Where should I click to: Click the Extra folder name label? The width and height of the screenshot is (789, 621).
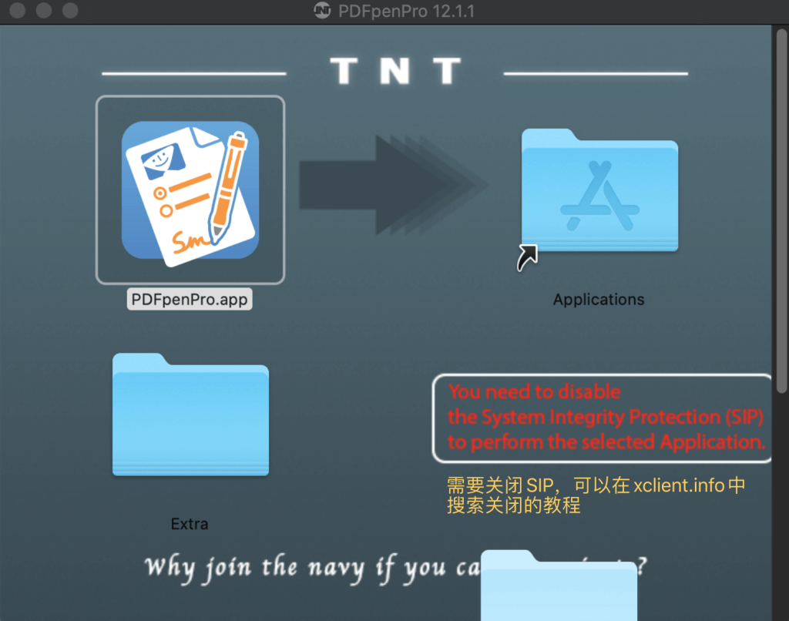[x=190, y=524]
